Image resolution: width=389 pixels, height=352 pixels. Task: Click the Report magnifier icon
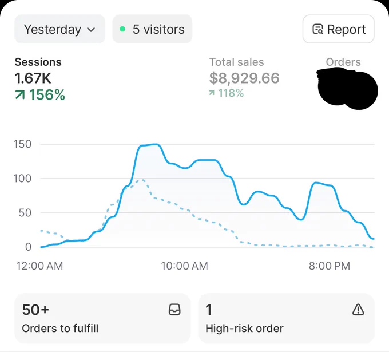coord(317,29)
